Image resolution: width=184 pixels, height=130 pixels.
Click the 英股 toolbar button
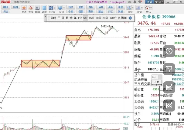tap(111, 7)
